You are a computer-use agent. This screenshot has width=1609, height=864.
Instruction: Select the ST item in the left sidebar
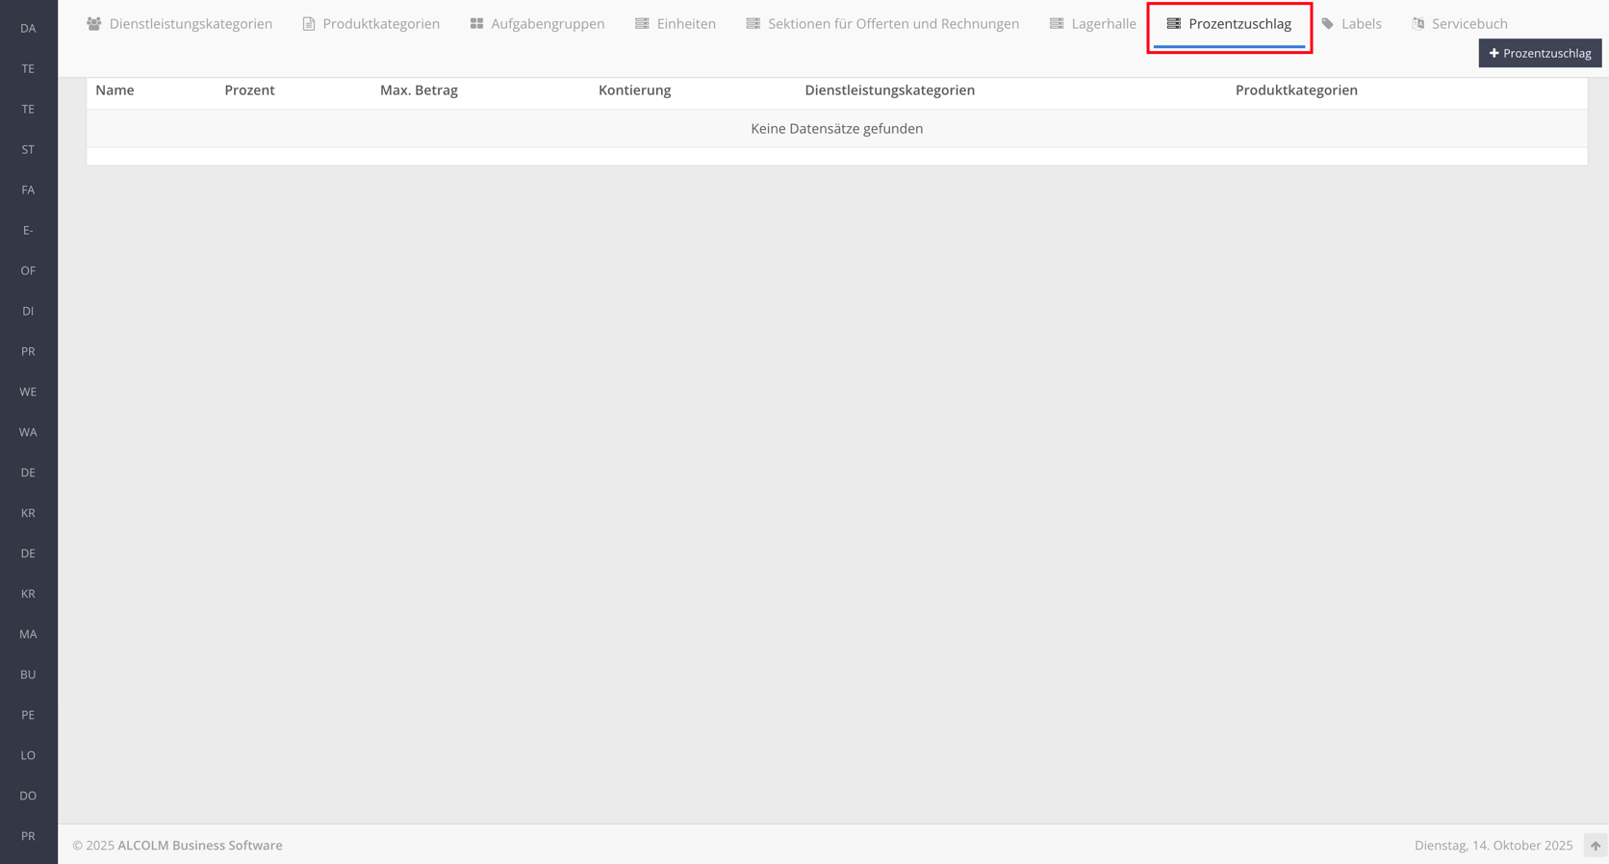(28, 150)
